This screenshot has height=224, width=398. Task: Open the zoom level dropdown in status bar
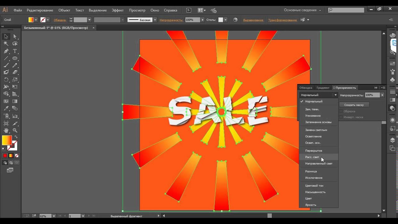[54, 216]
